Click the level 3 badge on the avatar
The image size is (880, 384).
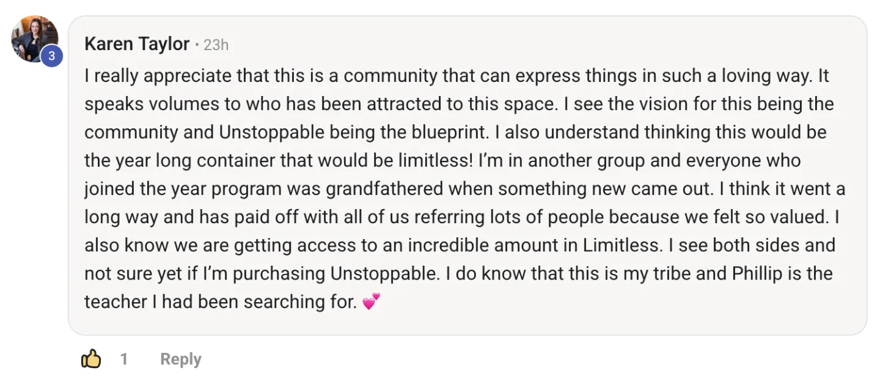pos(52,56)
